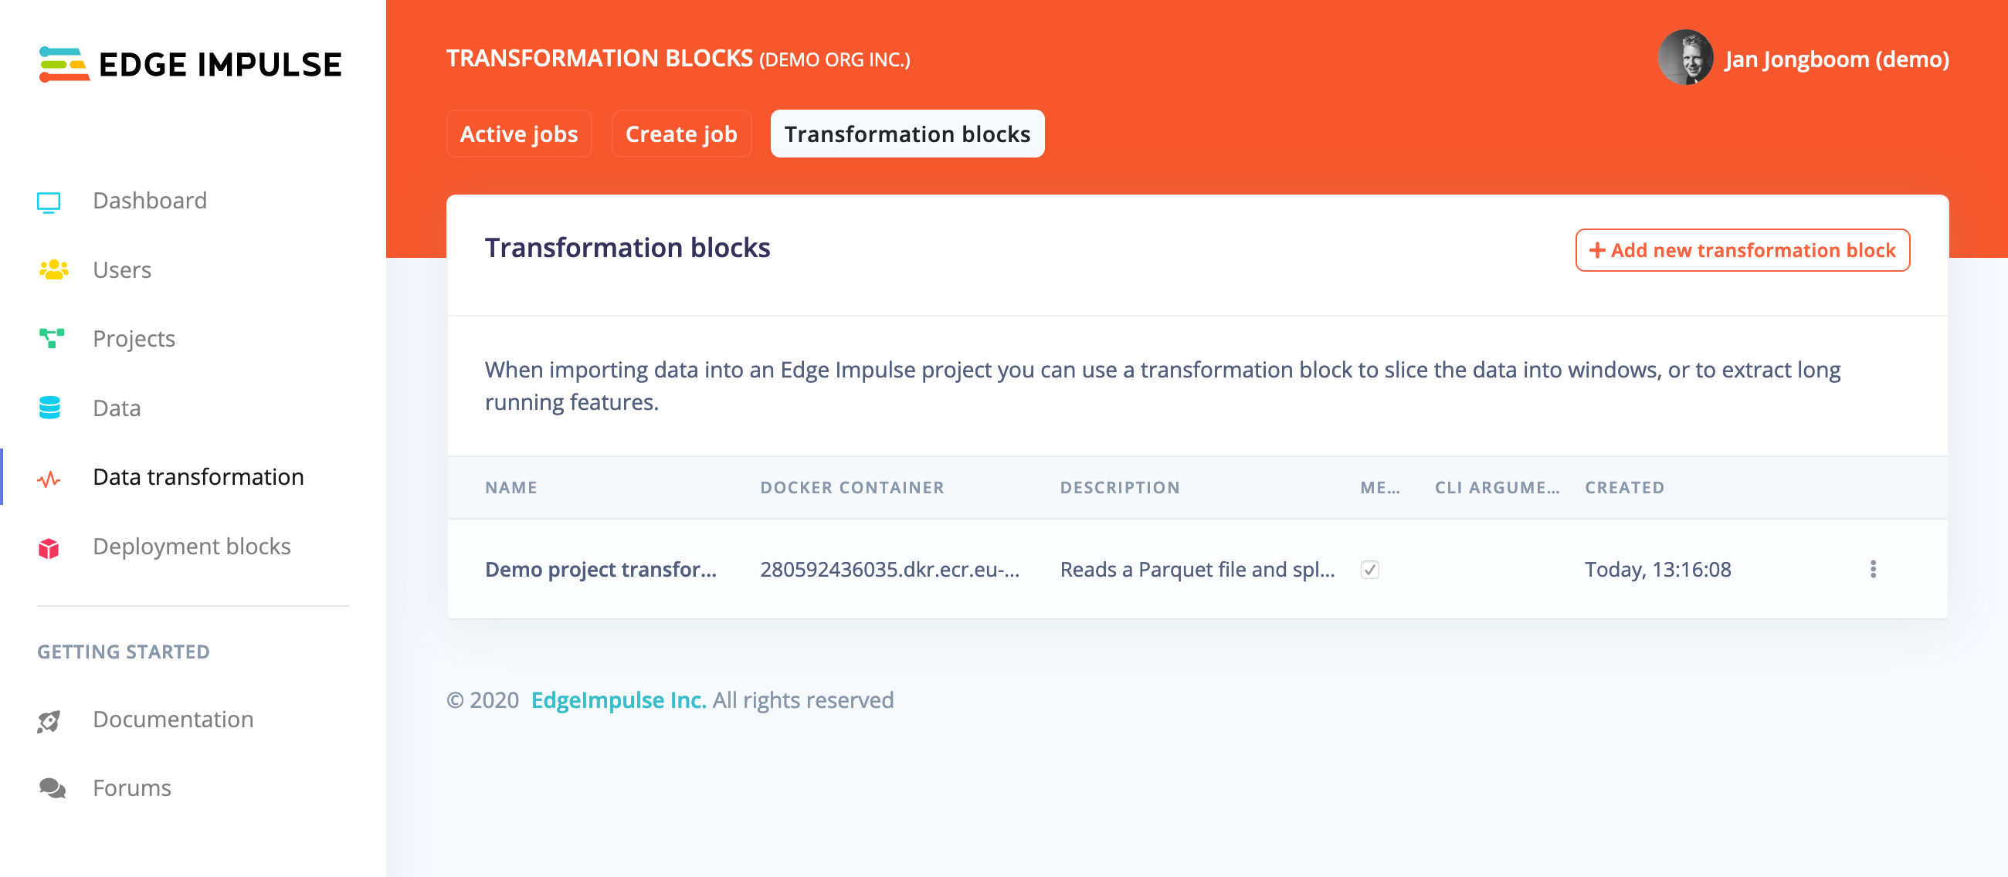Click the CLI ARGUME... column header
The image size is (2008, 877).
(x=1497, y=488)
